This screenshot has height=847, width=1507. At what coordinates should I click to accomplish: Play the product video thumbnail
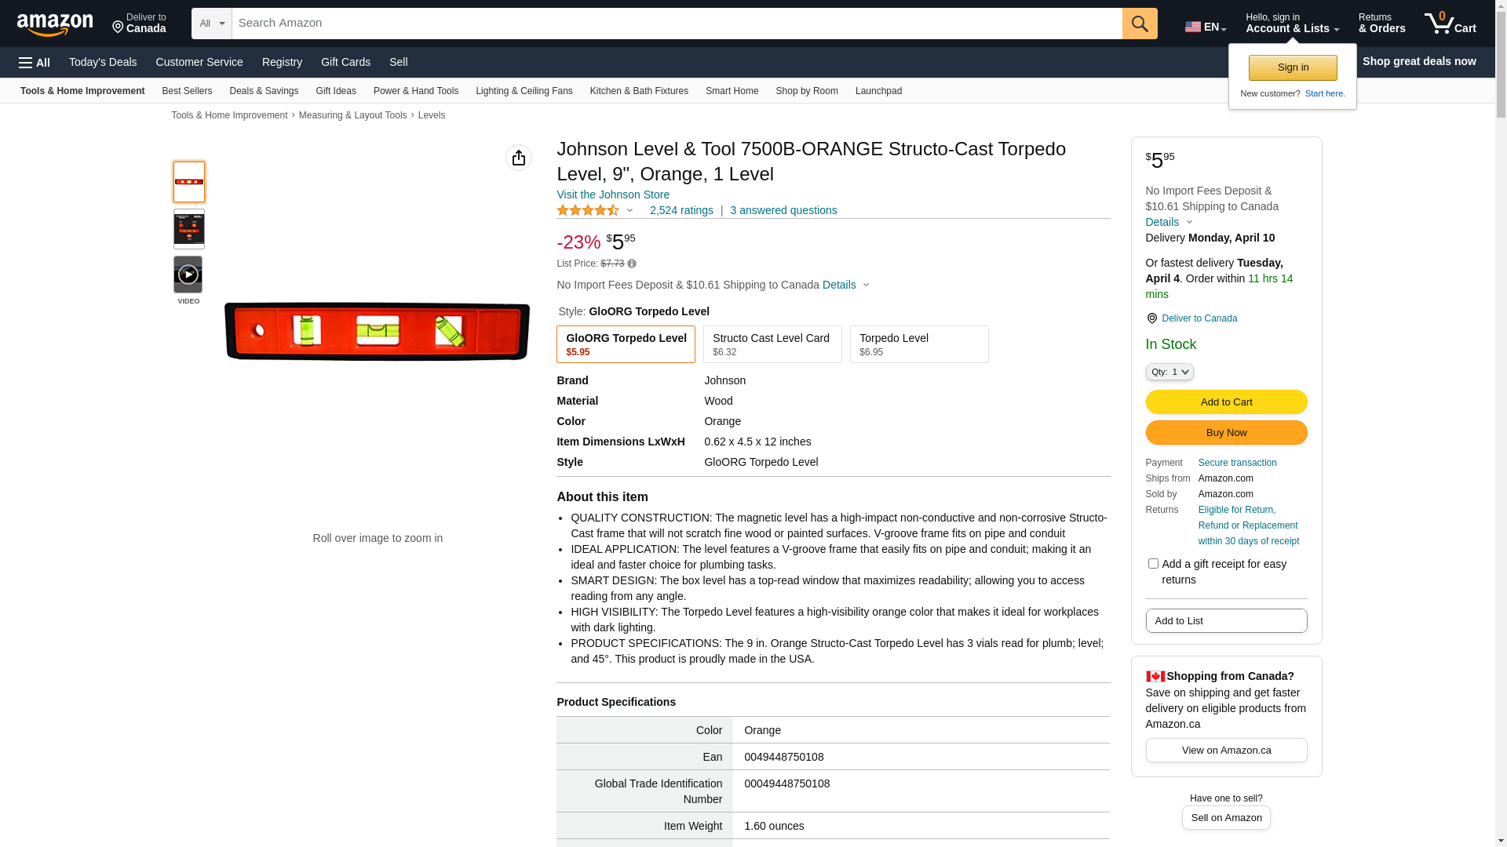pos(188,275)
